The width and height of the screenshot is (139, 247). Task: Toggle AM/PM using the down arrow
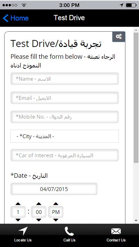click(56, 220)
